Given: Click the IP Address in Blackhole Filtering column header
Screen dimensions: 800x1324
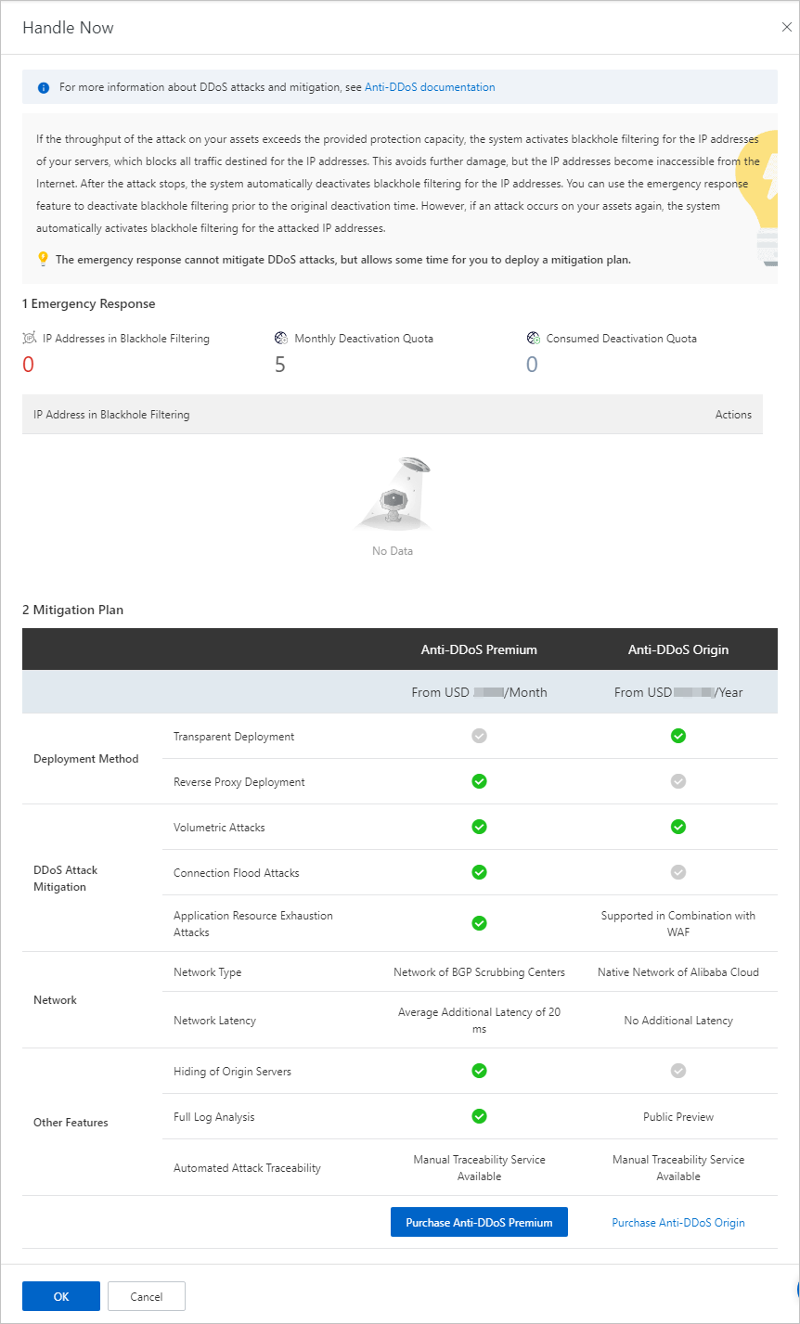Looking at the screenshot, I should tap(111, 415).
